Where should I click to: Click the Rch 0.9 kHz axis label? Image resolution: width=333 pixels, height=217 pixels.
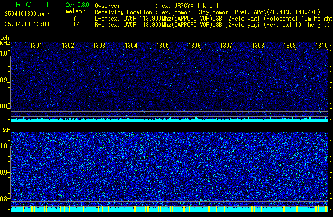[4, 172]
